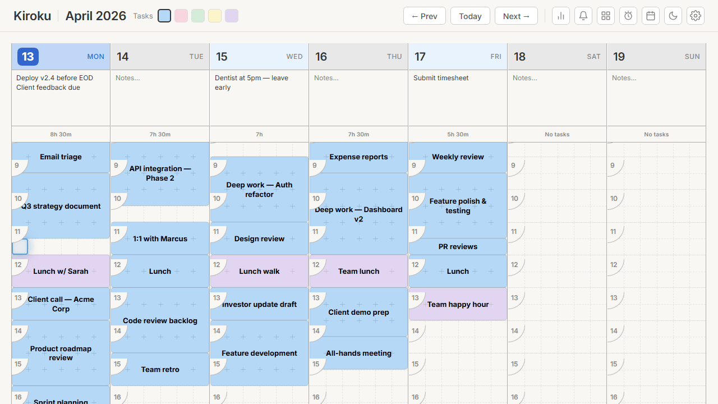718x404 pixels.
Task: Toggle dark mode with the moon icon
Action: coord(673,15)
